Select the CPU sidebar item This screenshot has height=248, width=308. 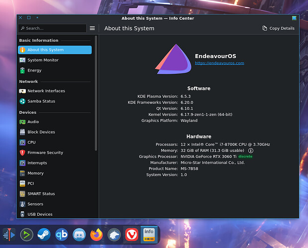tap(31, 142)
